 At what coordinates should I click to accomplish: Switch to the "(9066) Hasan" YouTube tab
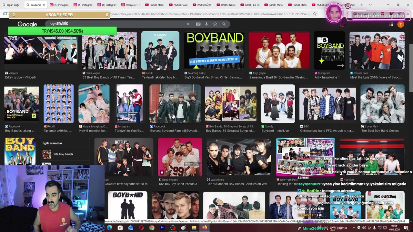178,5
